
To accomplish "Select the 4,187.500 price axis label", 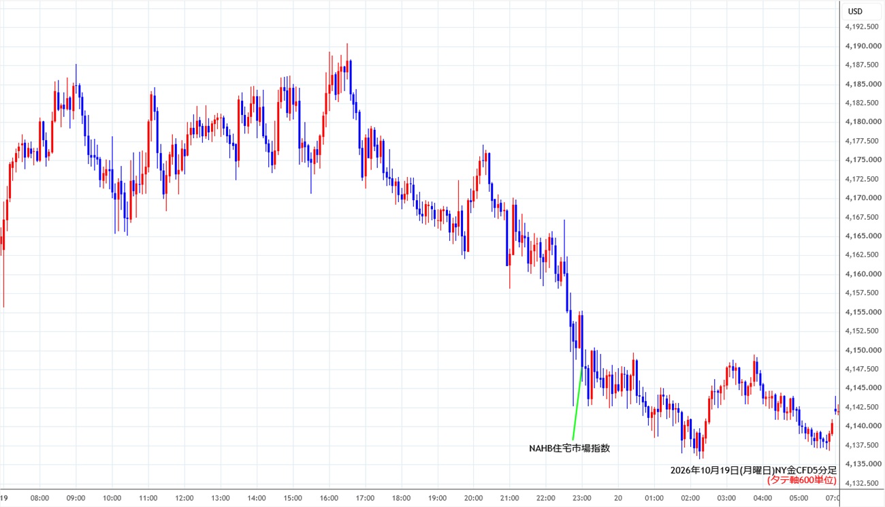I will pos(863,65).
